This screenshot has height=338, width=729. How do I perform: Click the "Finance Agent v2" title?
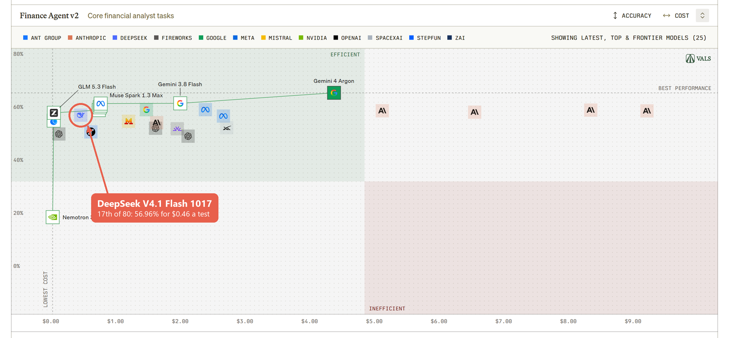[49, 15]
